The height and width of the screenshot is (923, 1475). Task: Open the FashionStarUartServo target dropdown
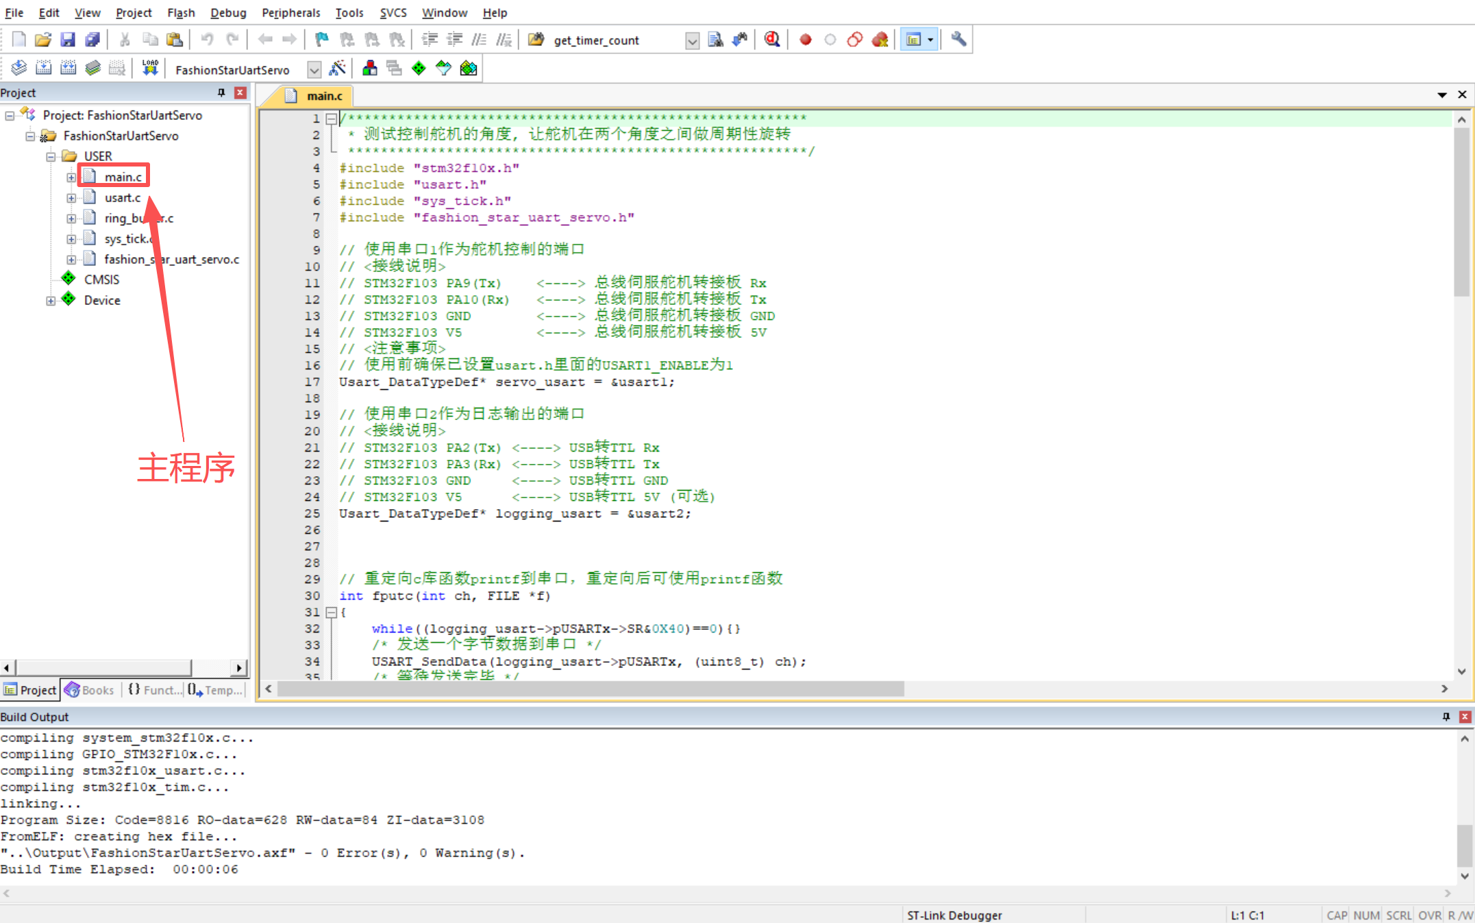coord(314,70)
